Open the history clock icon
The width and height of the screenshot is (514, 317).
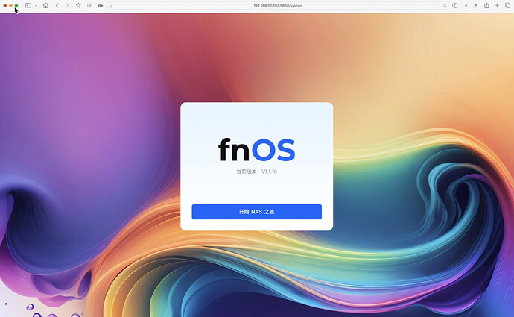[454, 5]
